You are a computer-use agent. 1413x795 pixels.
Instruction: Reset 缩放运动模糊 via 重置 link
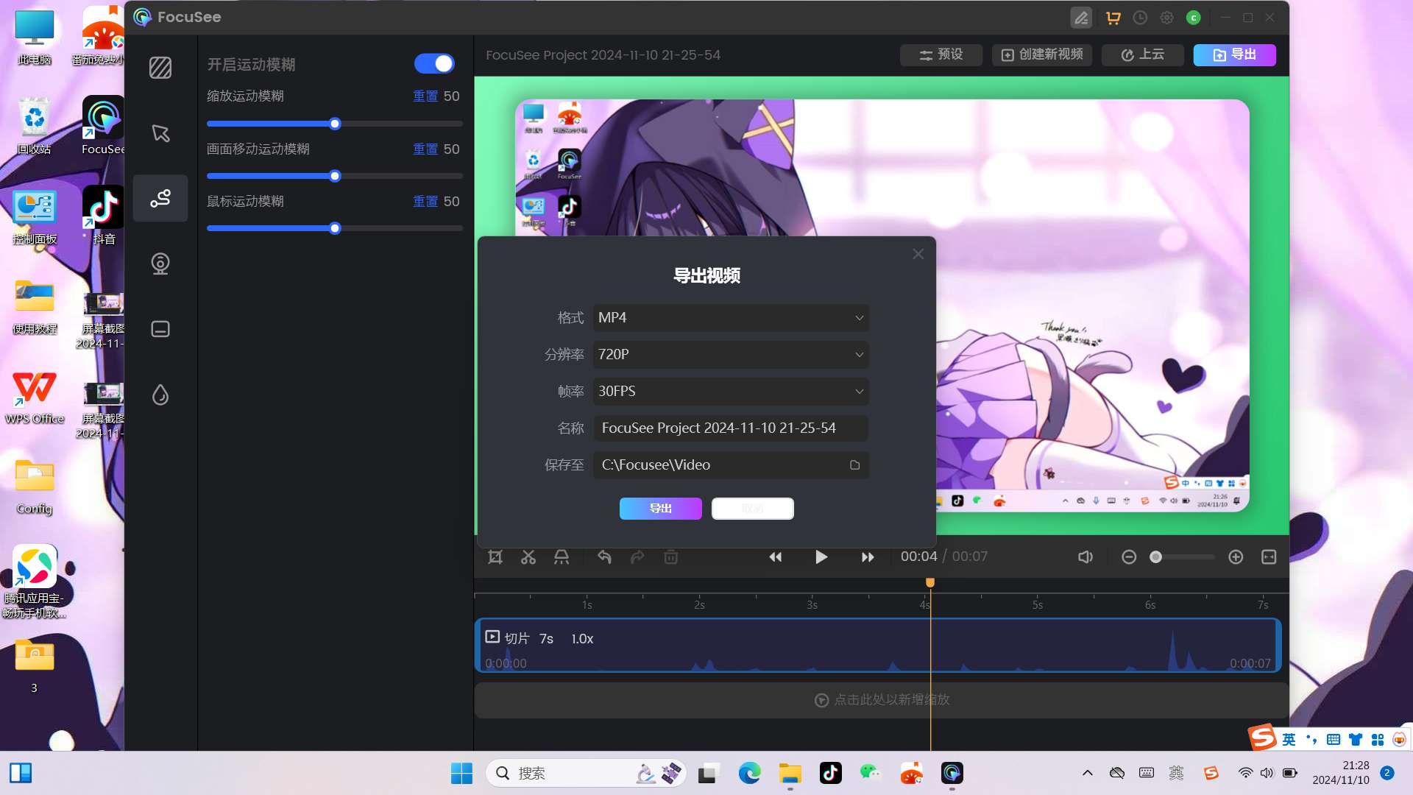coord(425,96)
